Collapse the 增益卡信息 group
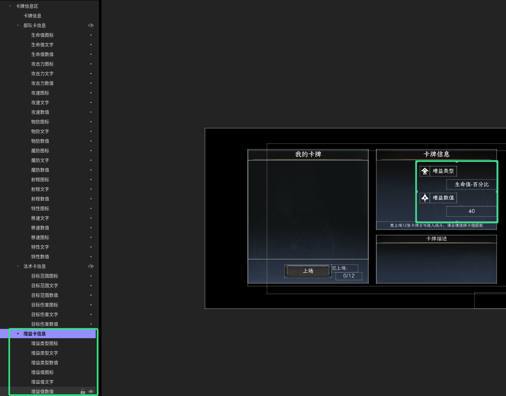 point(18,334)
